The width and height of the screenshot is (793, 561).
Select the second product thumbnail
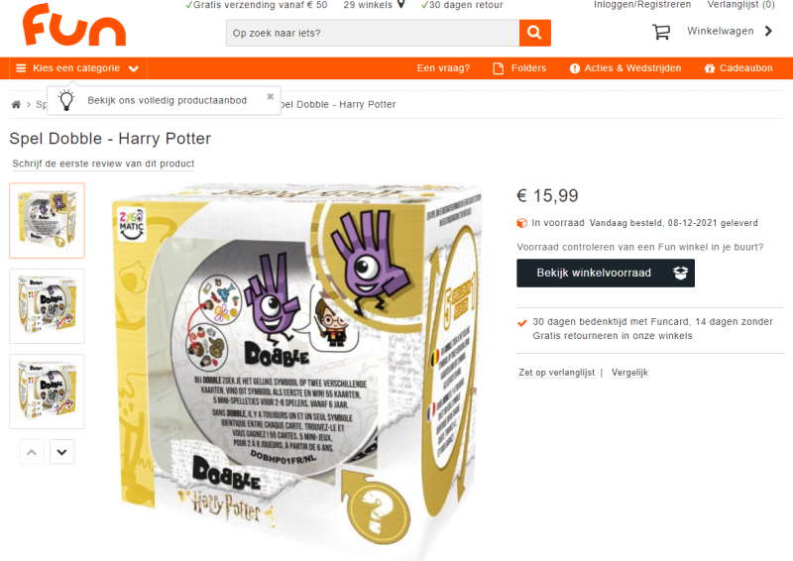point(47,306)
